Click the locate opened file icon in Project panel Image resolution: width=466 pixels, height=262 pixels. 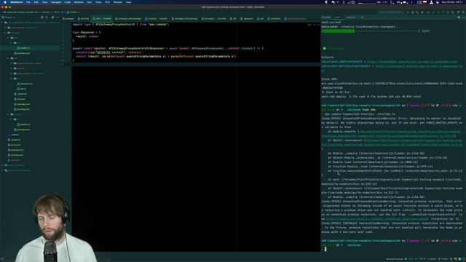click(x=42, y=17)
